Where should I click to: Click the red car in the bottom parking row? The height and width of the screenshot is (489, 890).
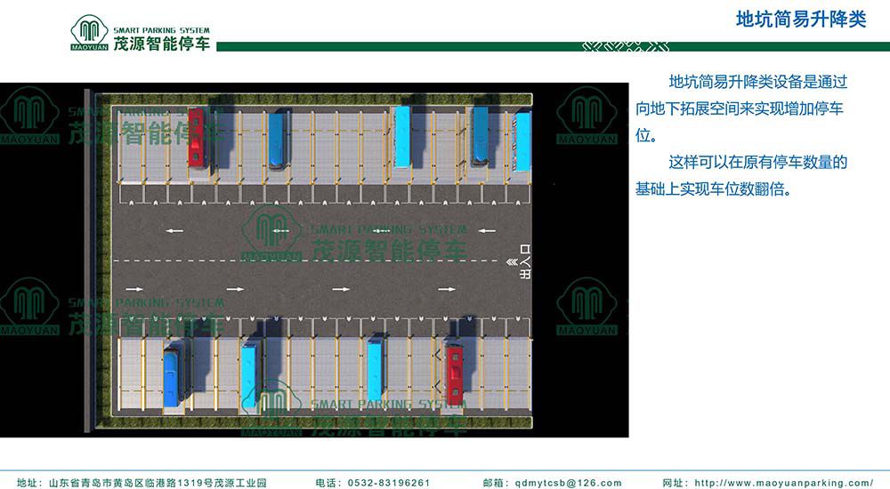[x=454, y=373]
